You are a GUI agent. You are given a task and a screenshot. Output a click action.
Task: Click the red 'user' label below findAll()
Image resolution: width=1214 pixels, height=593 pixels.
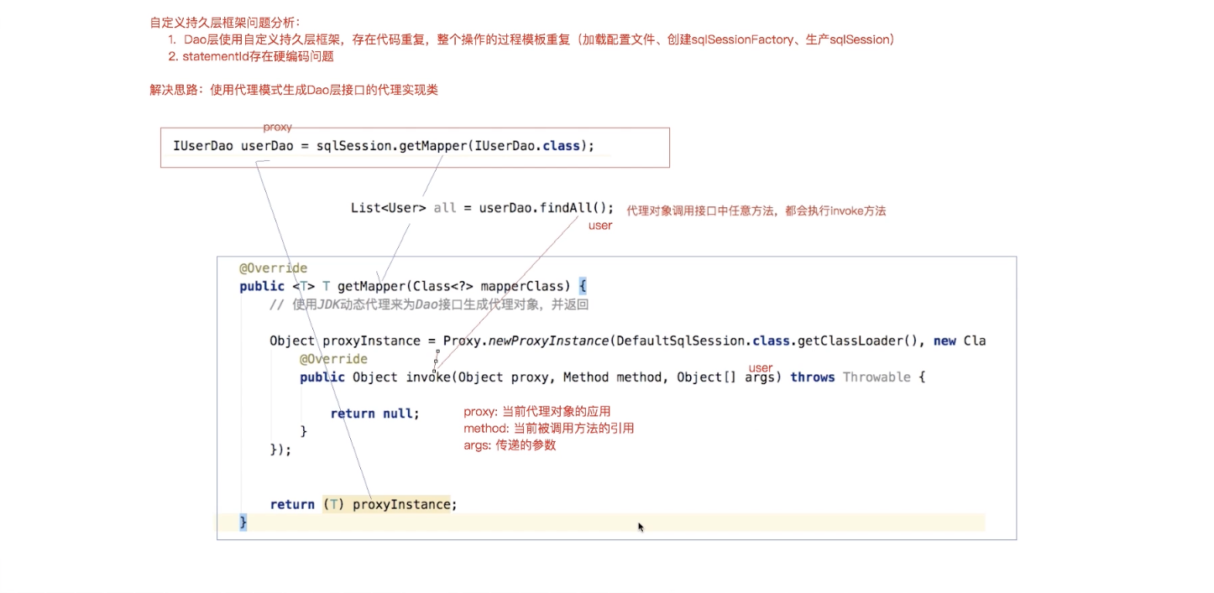click(600, 226)
